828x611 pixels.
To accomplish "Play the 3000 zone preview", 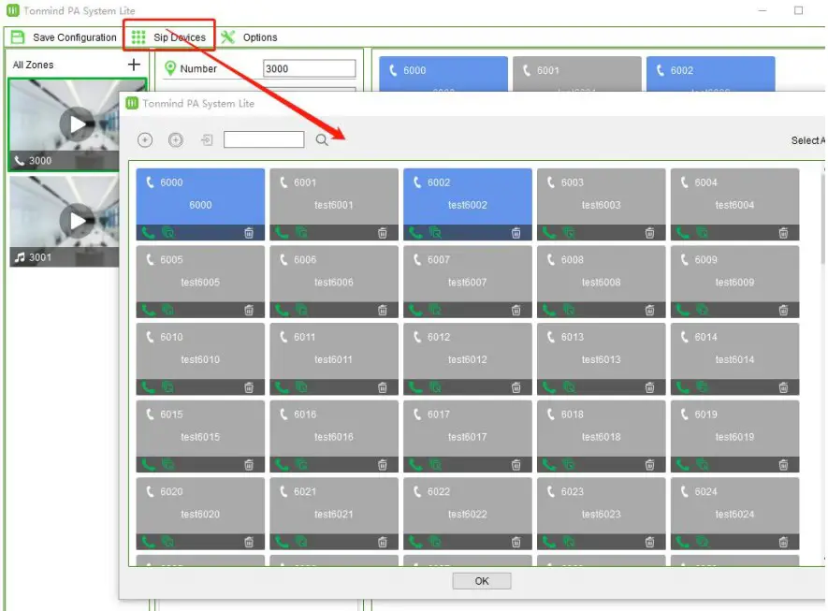I will [77, 122].
